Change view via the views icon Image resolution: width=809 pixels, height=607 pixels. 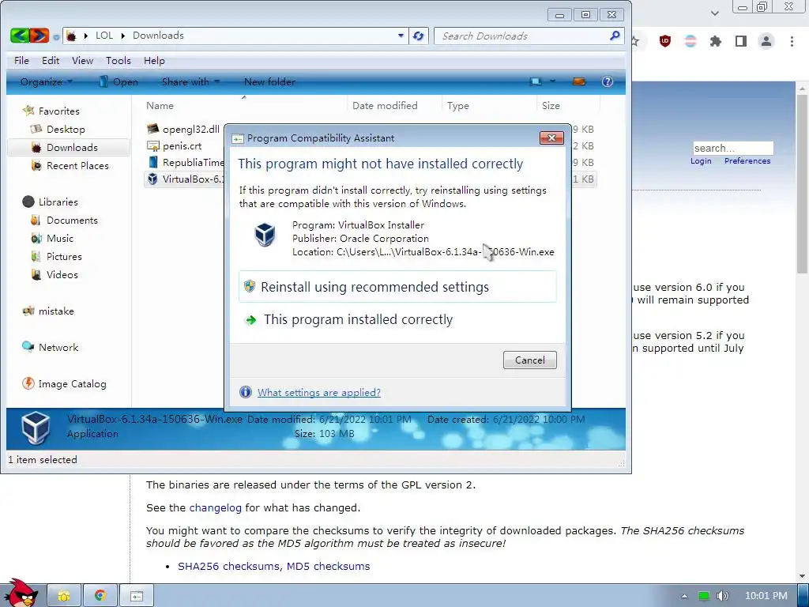tap(536, 81)
